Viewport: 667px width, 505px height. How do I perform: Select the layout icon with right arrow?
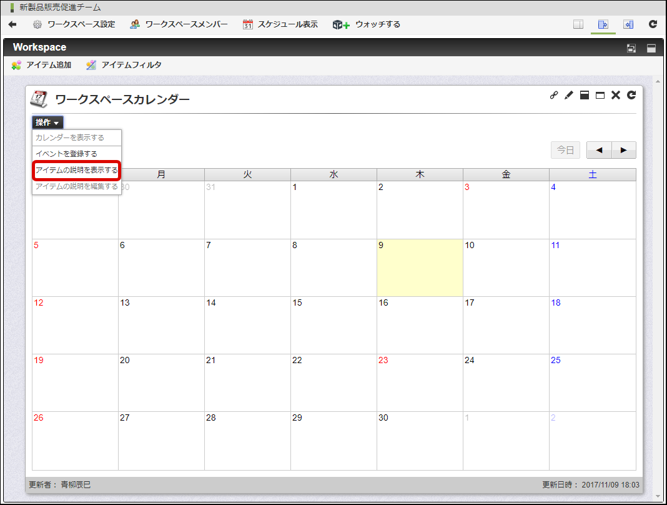[603, 24]
